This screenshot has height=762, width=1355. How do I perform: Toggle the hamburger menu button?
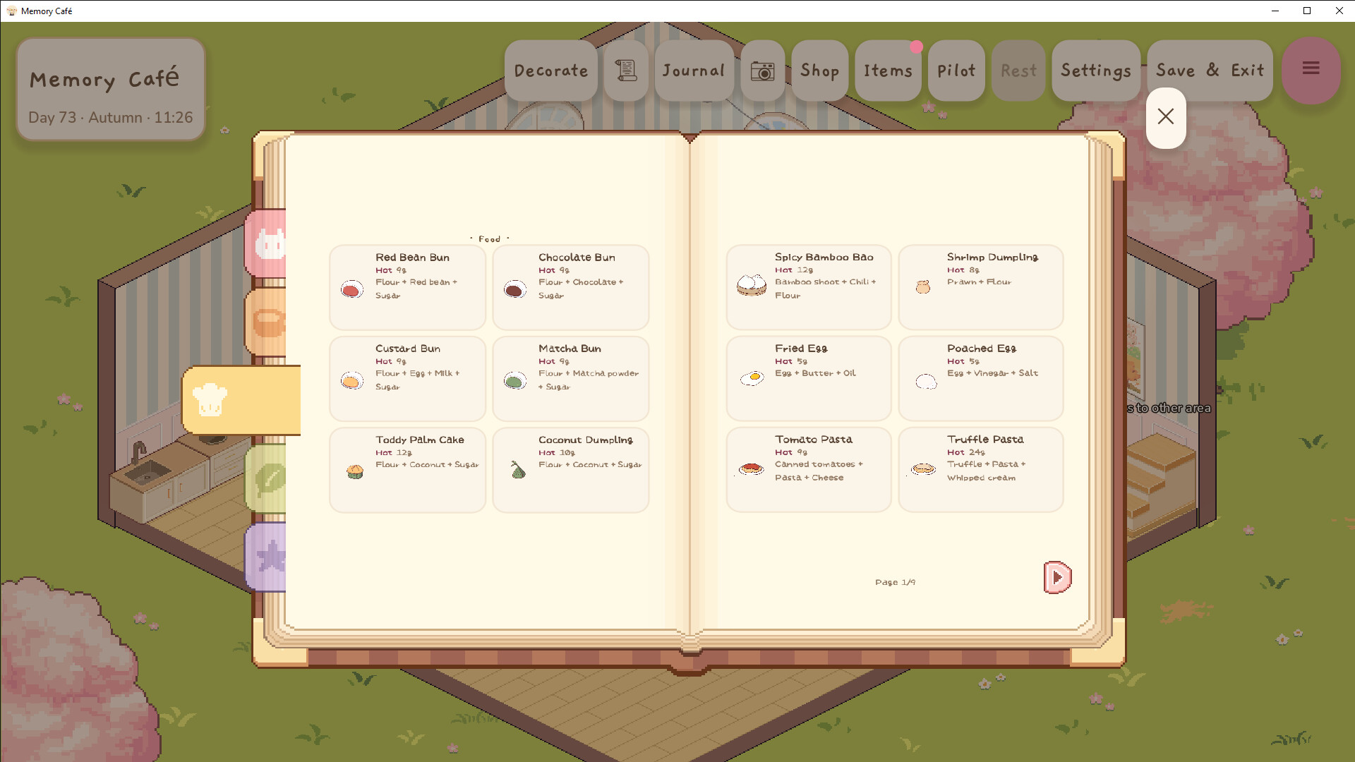pos(1311,69)
